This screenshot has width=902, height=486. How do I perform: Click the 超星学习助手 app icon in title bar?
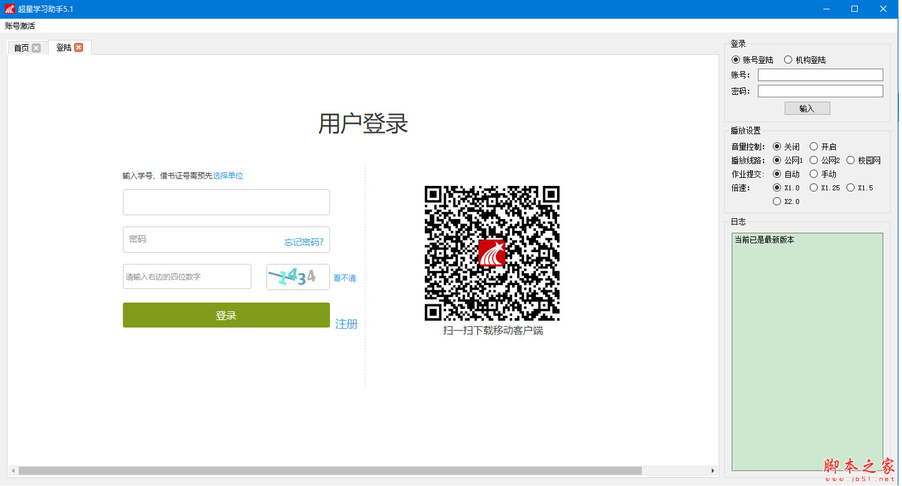(x=10, y=9)
